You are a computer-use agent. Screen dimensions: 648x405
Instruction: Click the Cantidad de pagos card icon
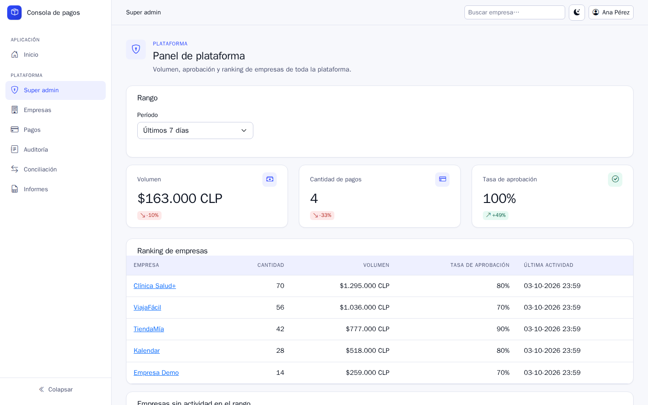pos(442,179)
